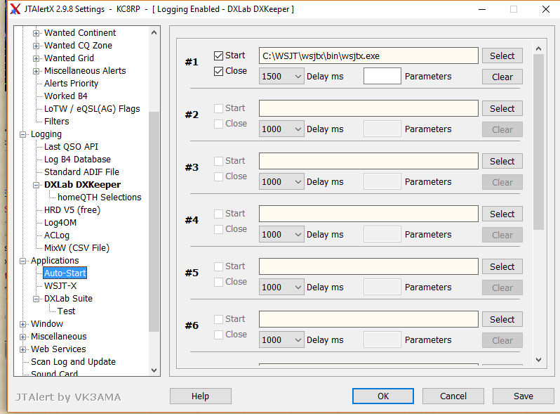560x414 pixels.
Task: Uncheck the #1 Start checkbox
Action: (x=218, y=56)
